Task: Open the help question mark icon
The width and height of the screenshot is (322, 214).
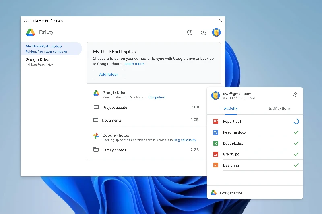Action: click(x=190, y=33)
